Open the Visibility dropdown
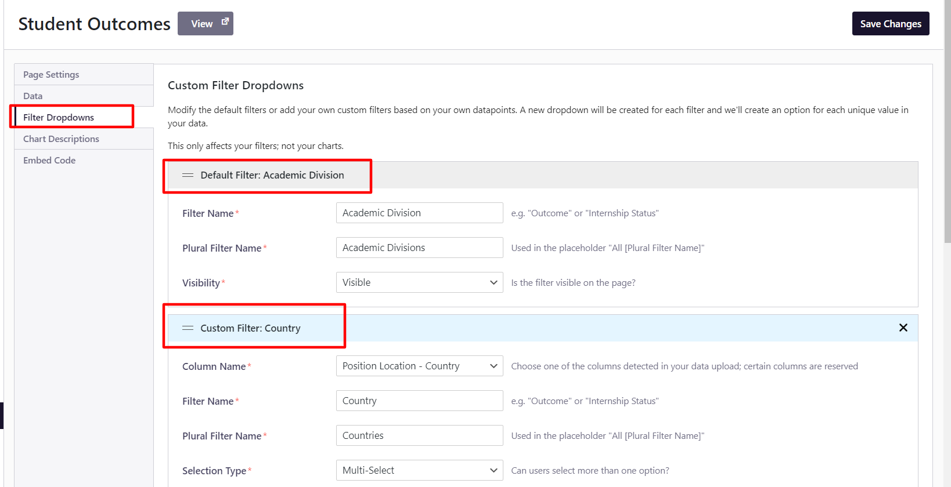This screenshot has height=487, width=951. 419,282
